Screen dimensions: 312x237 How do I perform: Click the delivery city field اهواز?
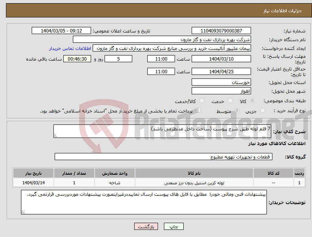[221, 91]
